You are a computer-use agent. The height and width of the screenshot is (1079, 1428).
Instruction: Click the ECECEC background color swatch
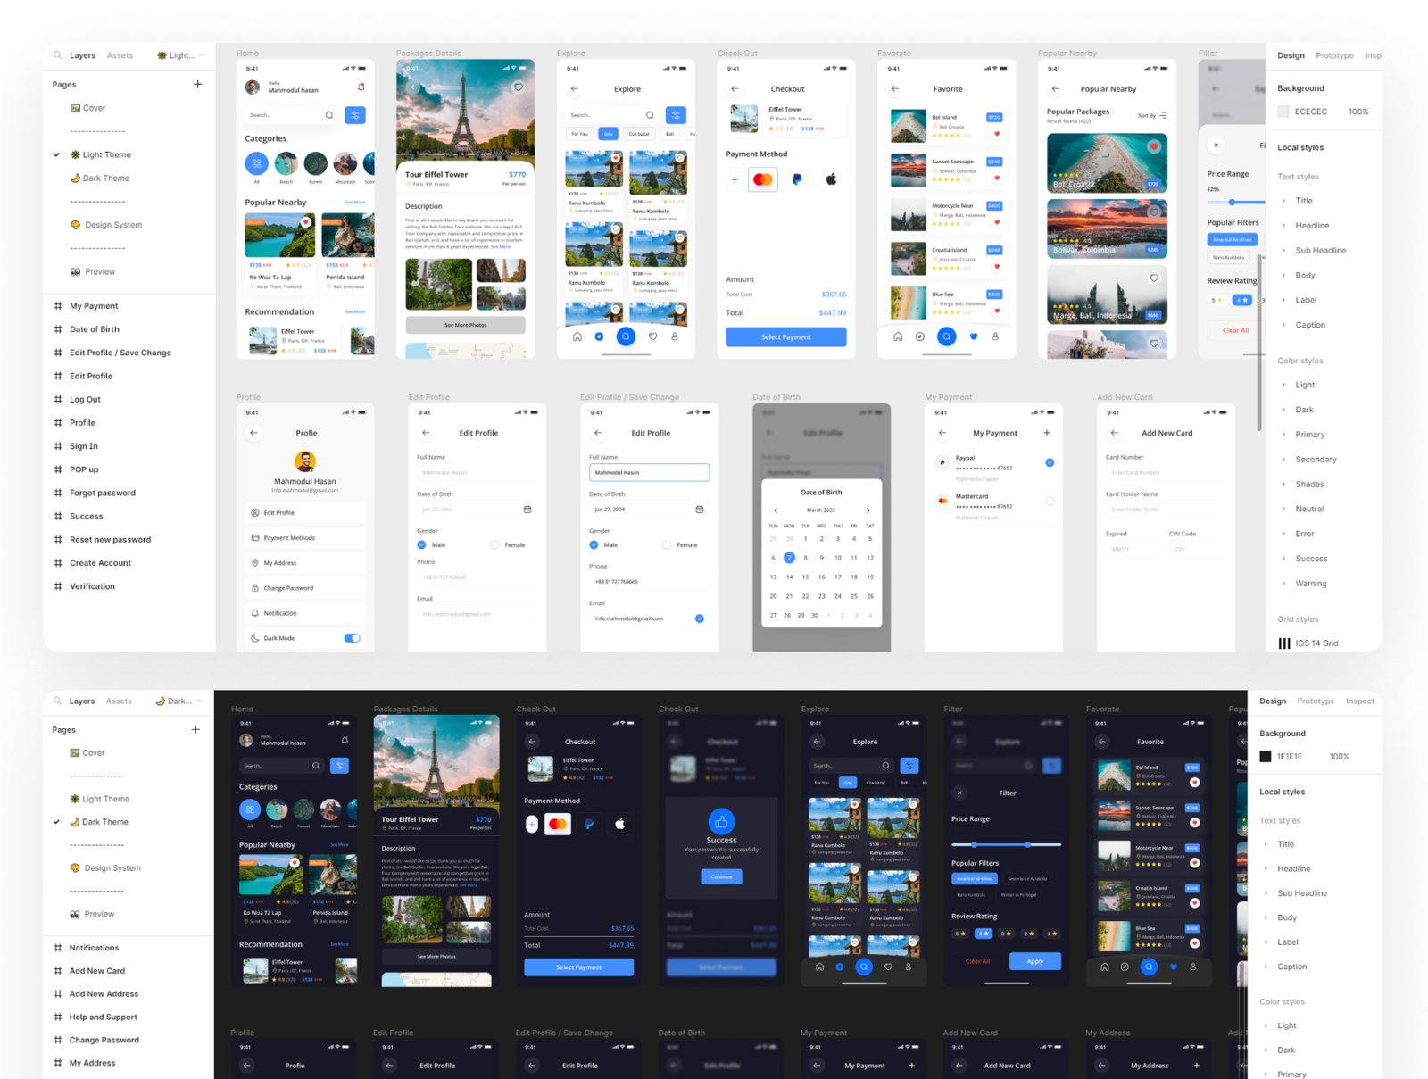pyautogui.click(x=1283, y=112)
